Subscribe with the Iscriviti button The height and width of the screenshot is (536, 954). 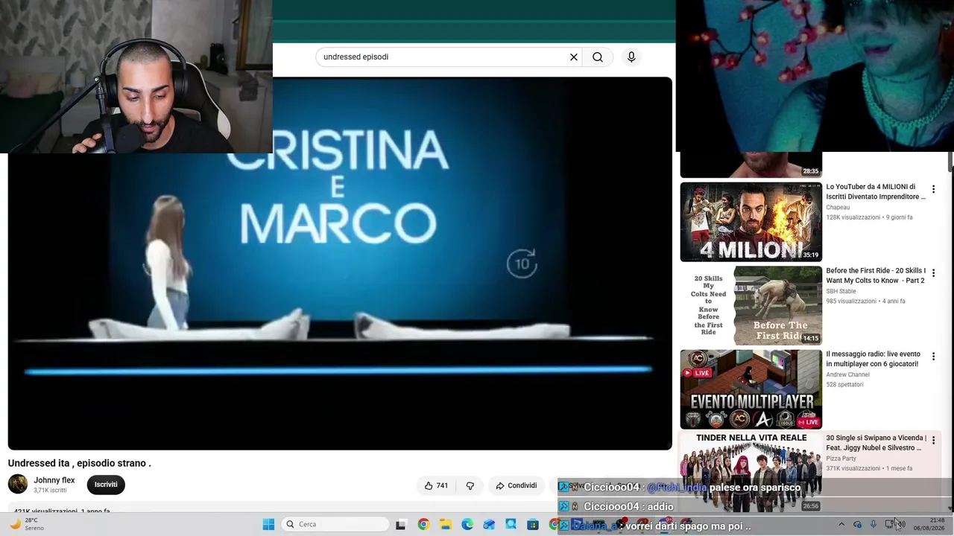(x=106, y=485)
